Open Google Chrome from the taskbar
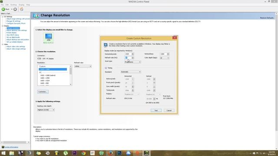This screenshot has height=156, width=278. click(83, 153)
